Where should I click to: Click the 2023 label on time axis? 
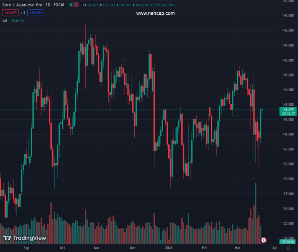click(169, 248)
